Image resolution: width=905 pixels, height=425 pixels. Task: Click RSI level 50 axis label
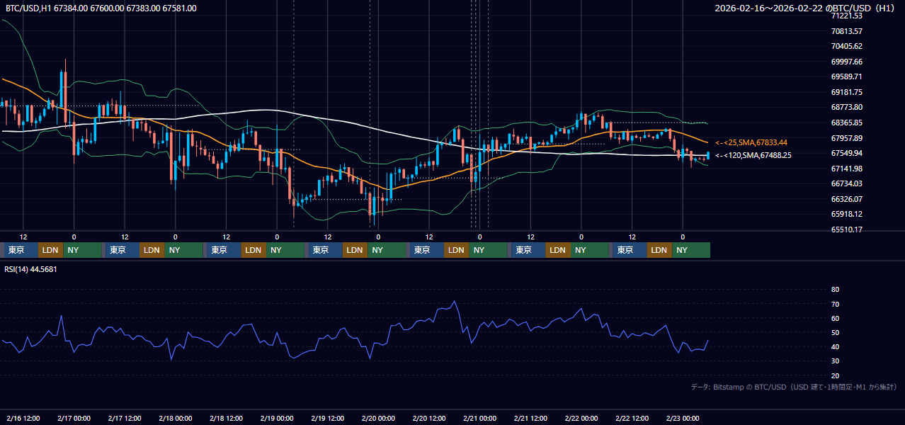[835, 332]
